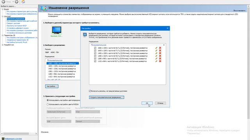Screen dimensions: 250x140
Task: Open Изменение разрешения in task tree
Action: point(16,19)
